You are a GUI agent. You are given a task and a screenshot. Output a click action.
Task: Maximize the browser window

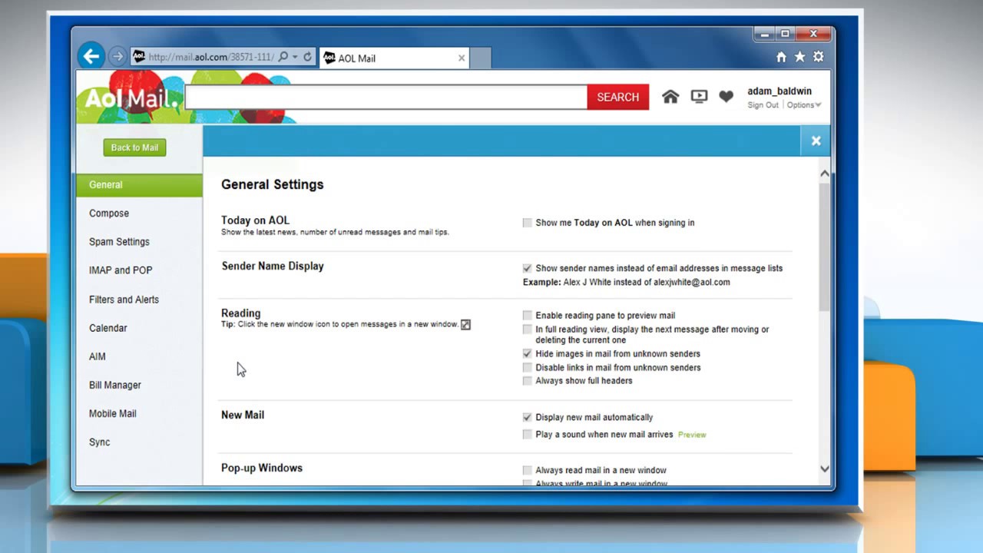(x=785, y=35)
